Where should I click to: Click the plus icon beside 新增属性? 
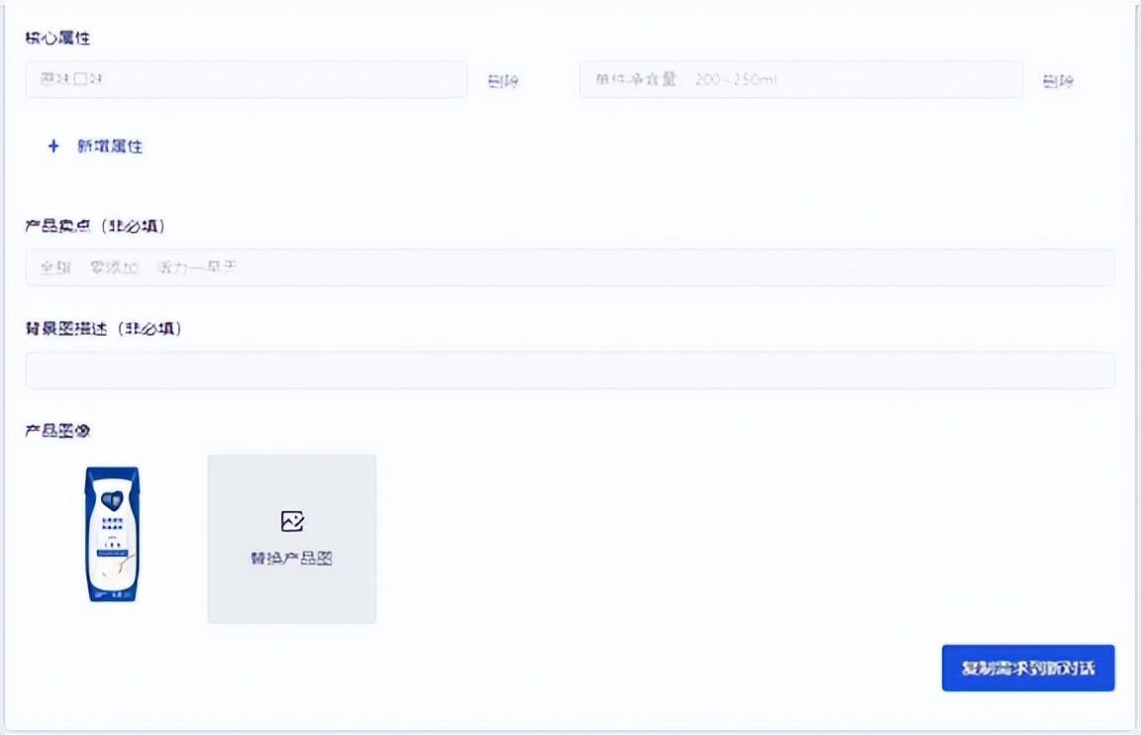53,147
